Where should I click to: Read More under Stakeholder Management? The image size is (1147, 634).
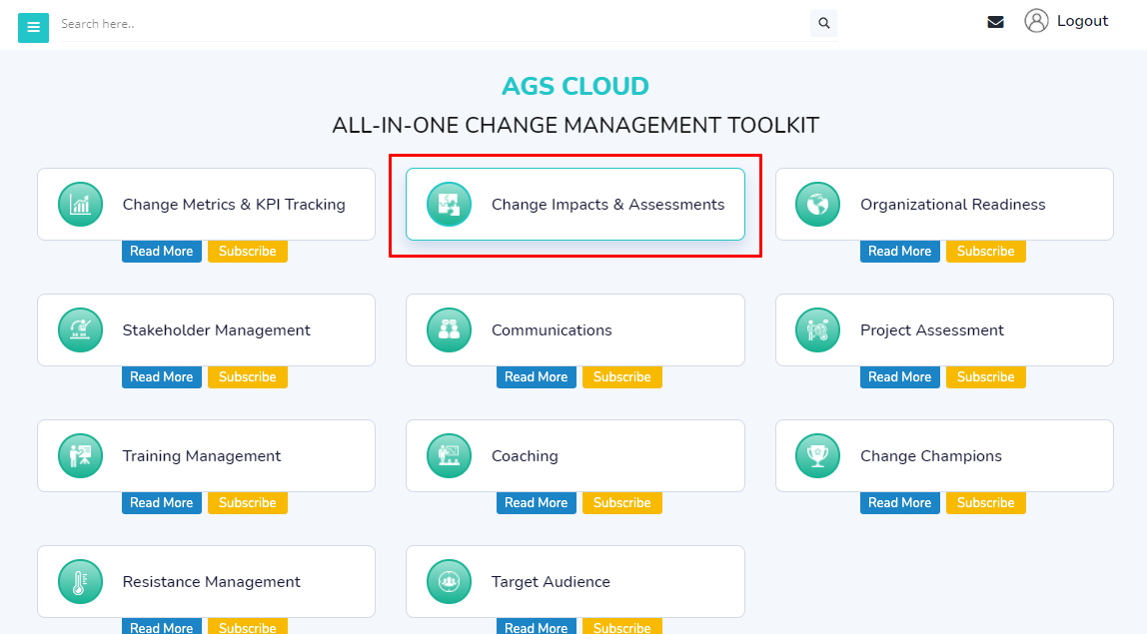coord(162,376)
